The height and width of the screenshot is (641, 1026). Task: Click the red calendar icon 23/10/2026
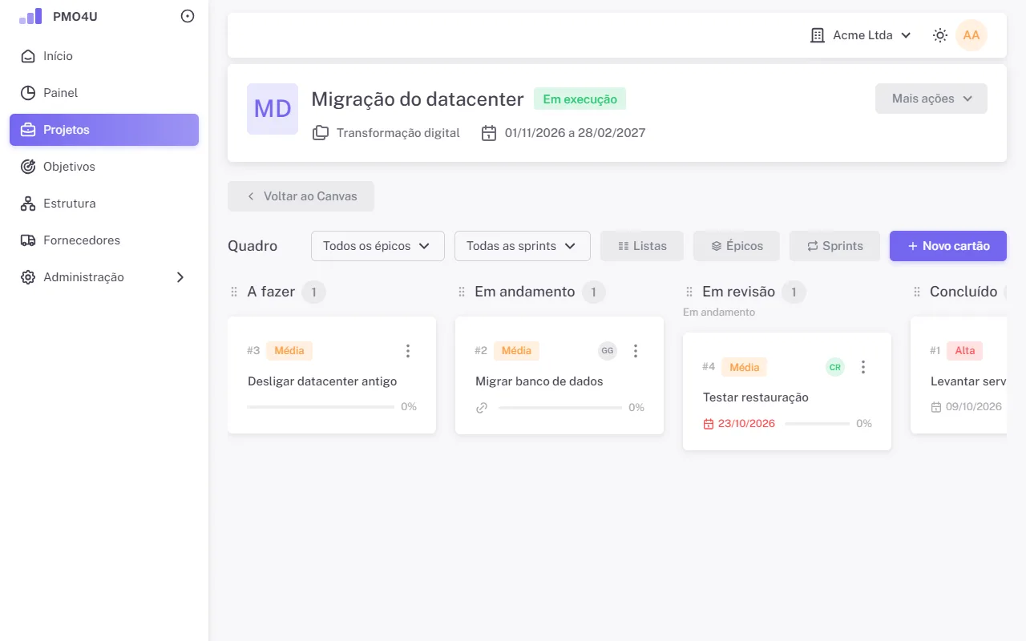[708, 424]
